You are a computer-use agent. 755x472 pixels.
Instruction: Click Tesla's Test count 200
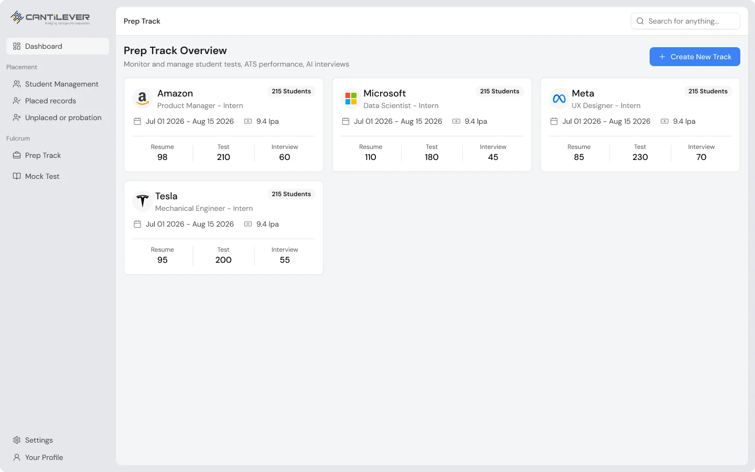coord(223,260)
